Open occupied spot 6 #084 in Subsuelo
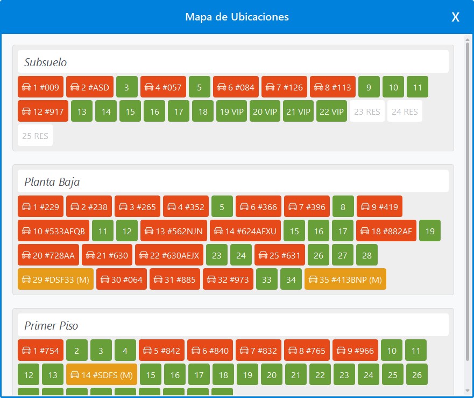Viewport: 474px width, 398px height. point(236,87)
